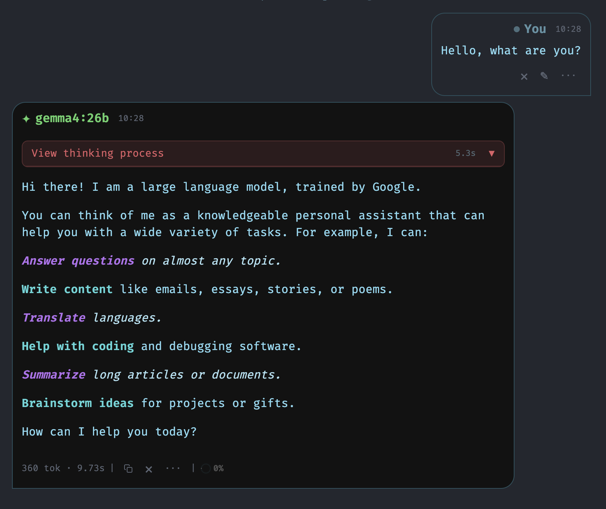Click the 0% percentage label
The image size is (606, 509).
(218, 469)
